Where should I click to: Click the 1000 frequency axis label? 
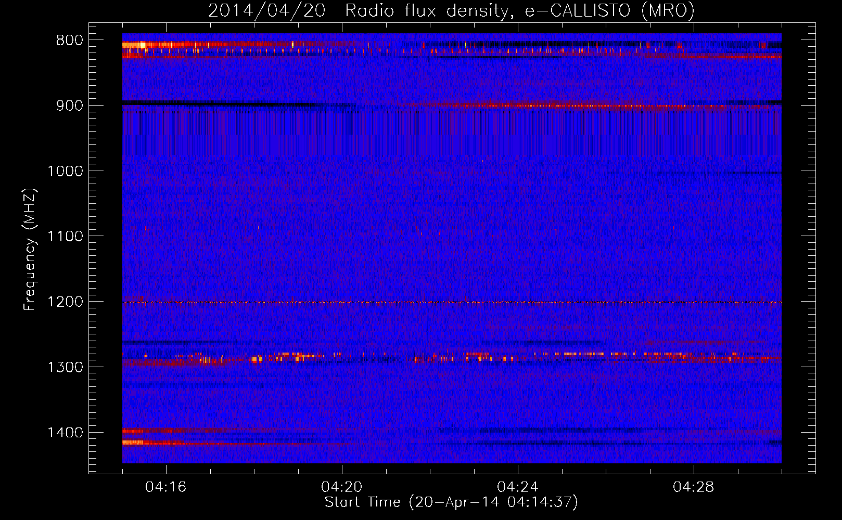pyautogui.click(x=65, y=171)
